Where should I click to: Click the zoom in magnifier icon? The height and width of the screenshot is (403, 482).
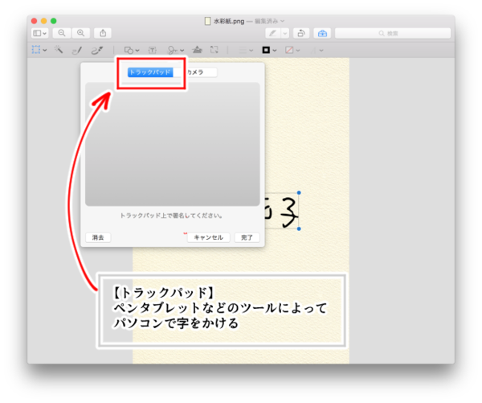pos(80,33)
